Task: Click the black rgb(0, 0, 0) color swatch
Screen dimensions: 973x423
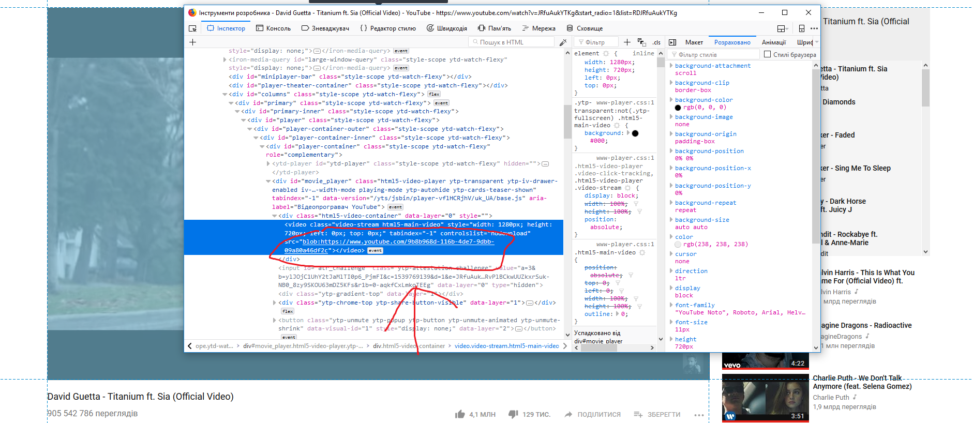Action: tap(678, 108)
